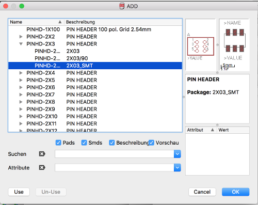Click the Use button
The image size is (258, 205).
click(x=19, y=192)
